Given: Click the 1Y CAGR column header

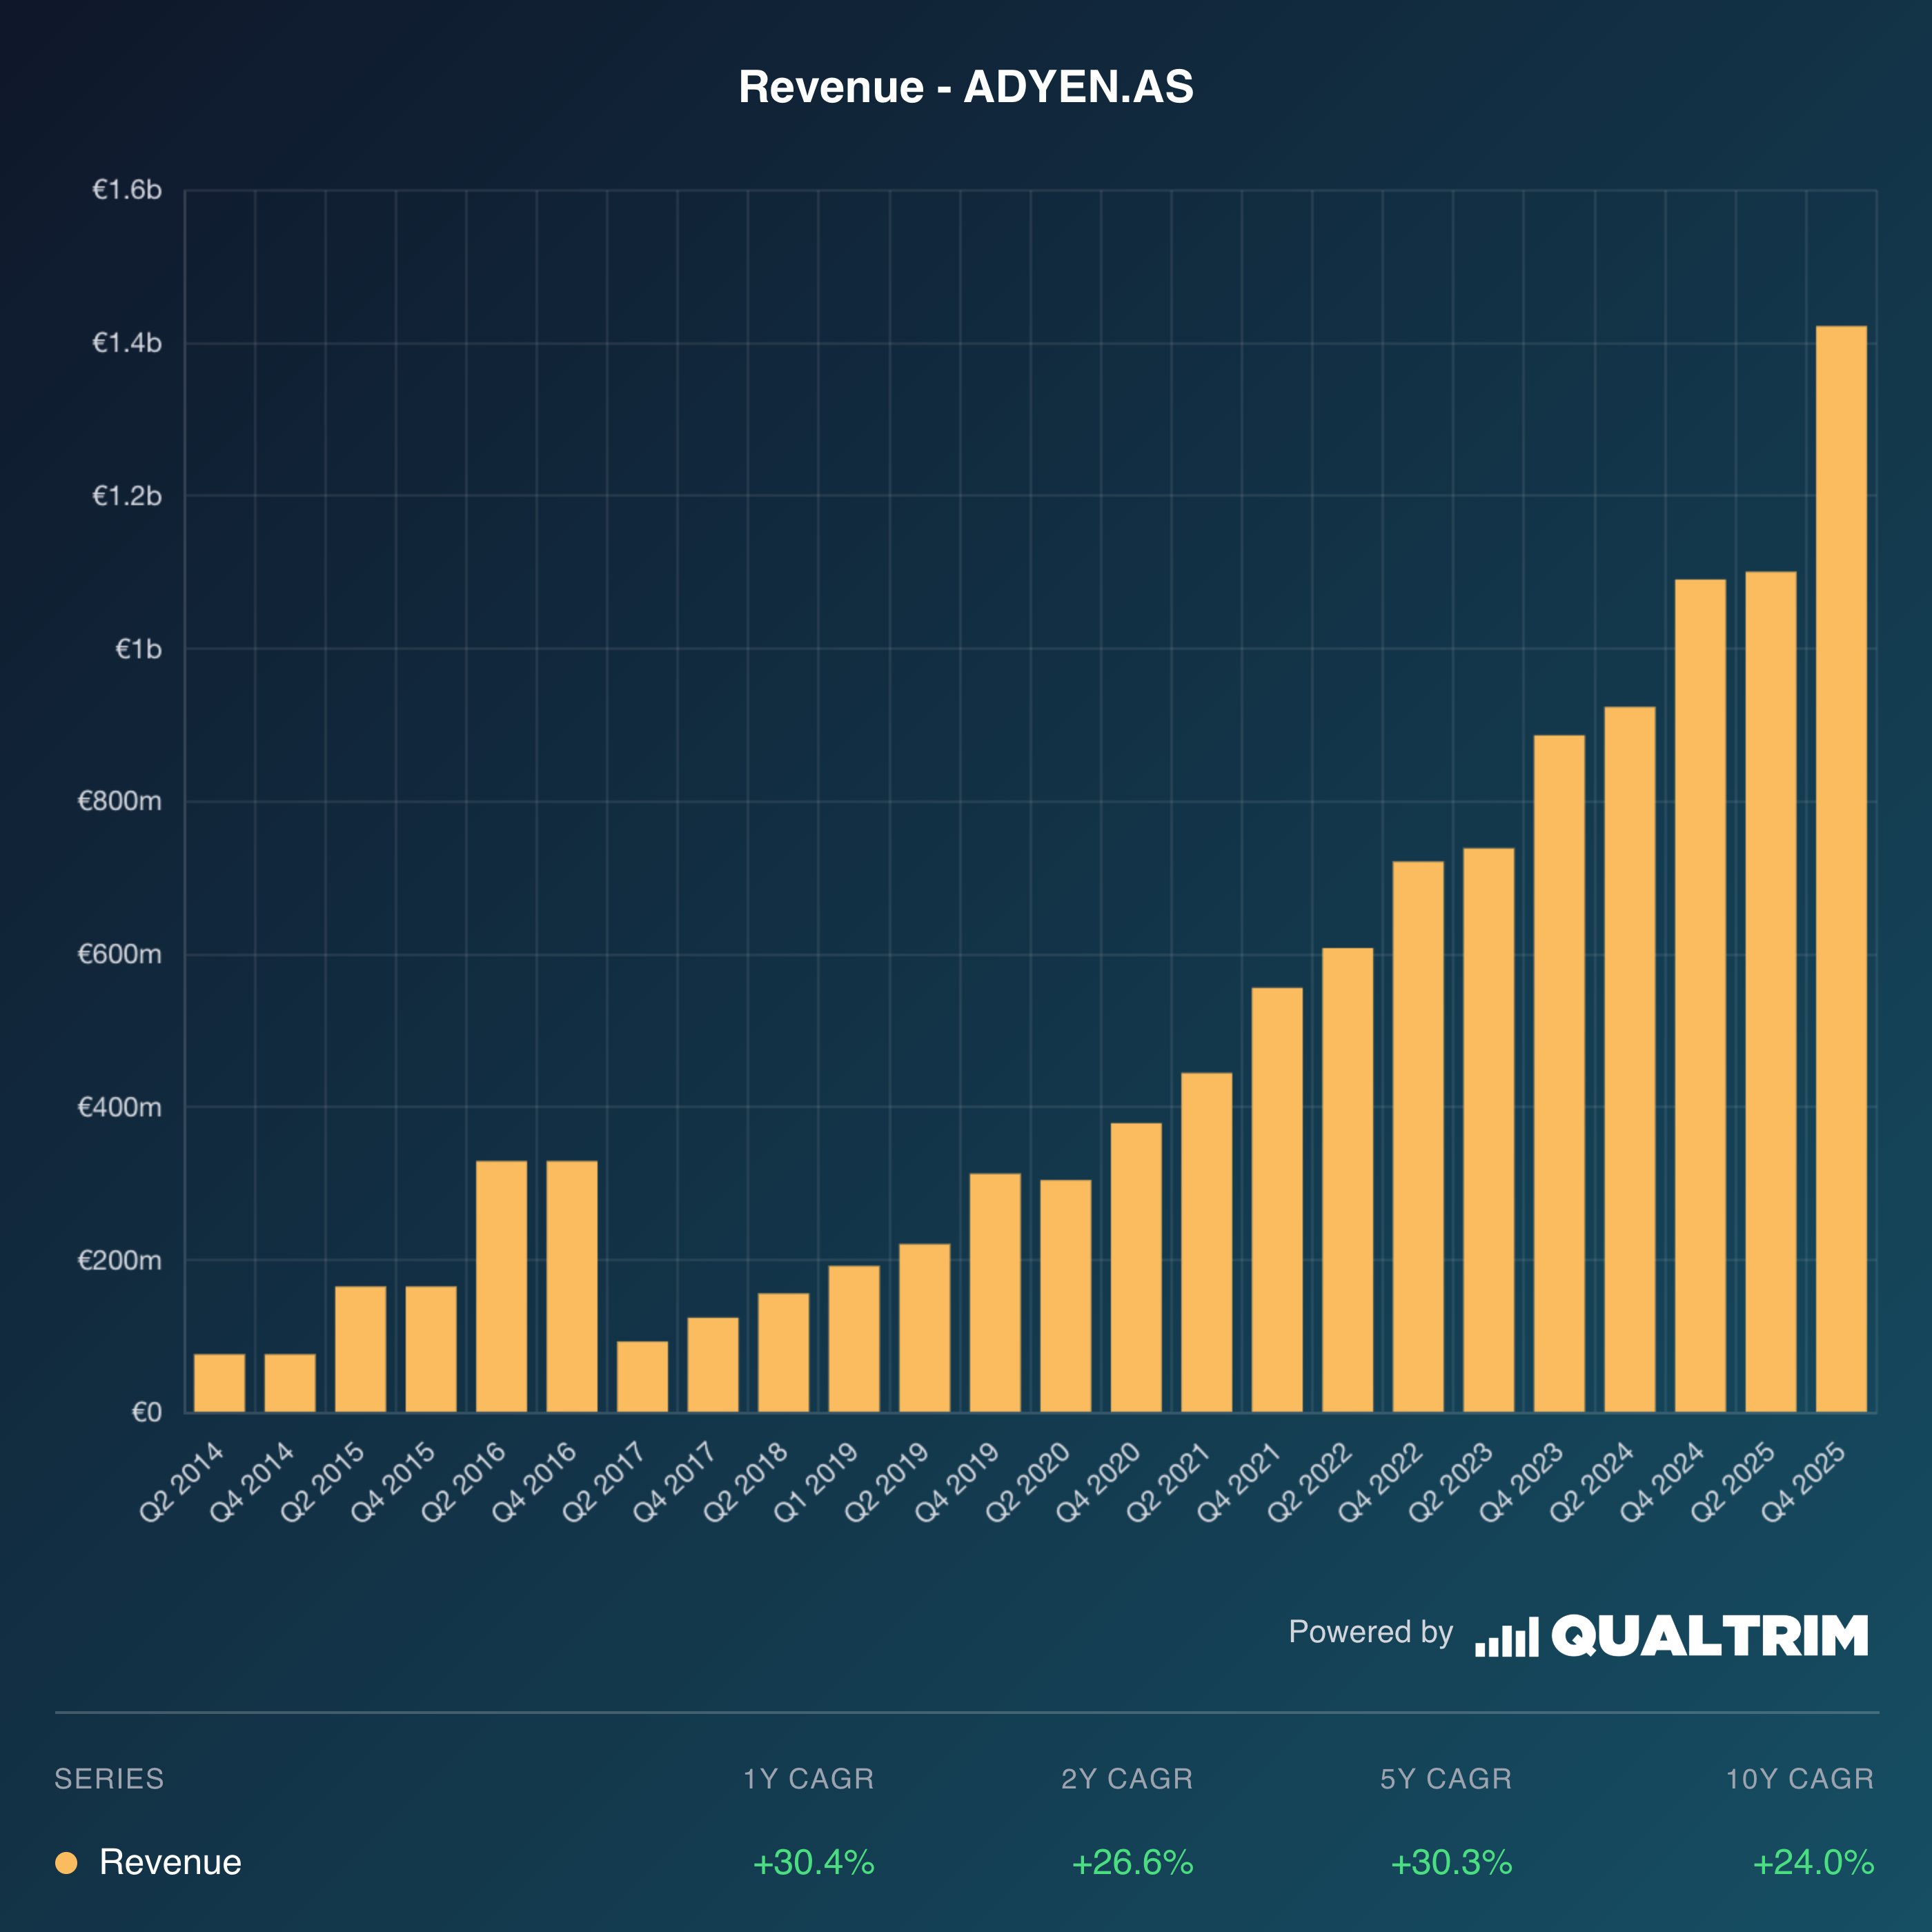Looking at the screenshot, I should 808,1779.
